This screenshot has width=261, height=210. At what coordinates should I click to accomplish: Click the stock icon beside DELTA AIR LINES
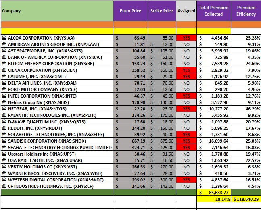point(4,83)
